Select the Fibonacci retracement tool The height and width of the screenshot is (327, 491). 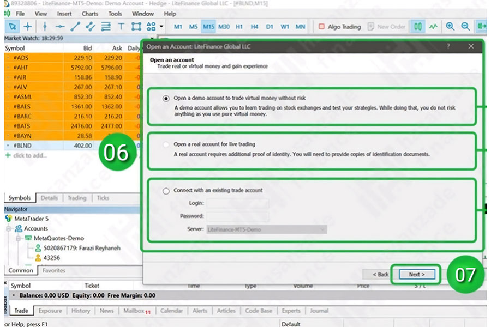(106, 27)
